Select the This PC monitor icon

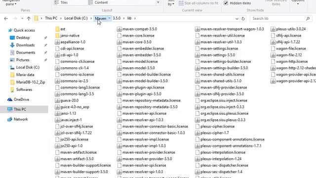pyautogui.click(x=10, y=109)
